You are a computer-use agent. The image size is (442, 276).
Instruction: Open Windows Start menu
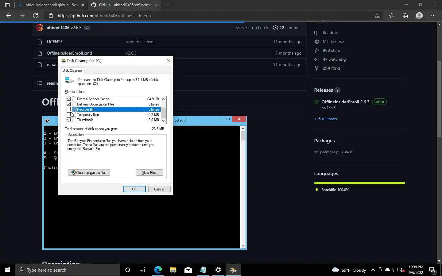click(x=7, y=270)
